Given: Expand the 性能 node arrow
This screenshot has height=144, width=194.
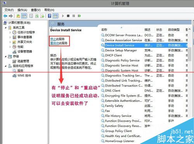Looking at the screenshot, I should [10, 47].
